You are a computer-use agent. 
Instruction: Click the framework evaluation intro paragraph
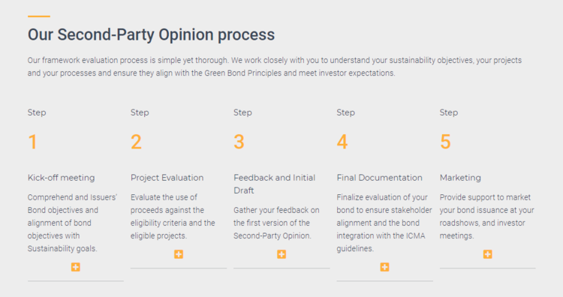point(275,66)
